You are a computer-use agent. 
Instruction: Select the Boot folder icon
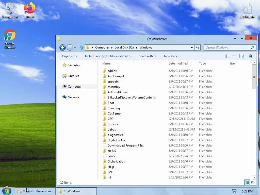coord(104,103)
